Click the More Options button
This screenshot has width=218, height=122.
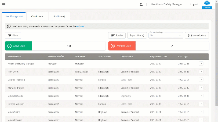[x=197, y=35]
